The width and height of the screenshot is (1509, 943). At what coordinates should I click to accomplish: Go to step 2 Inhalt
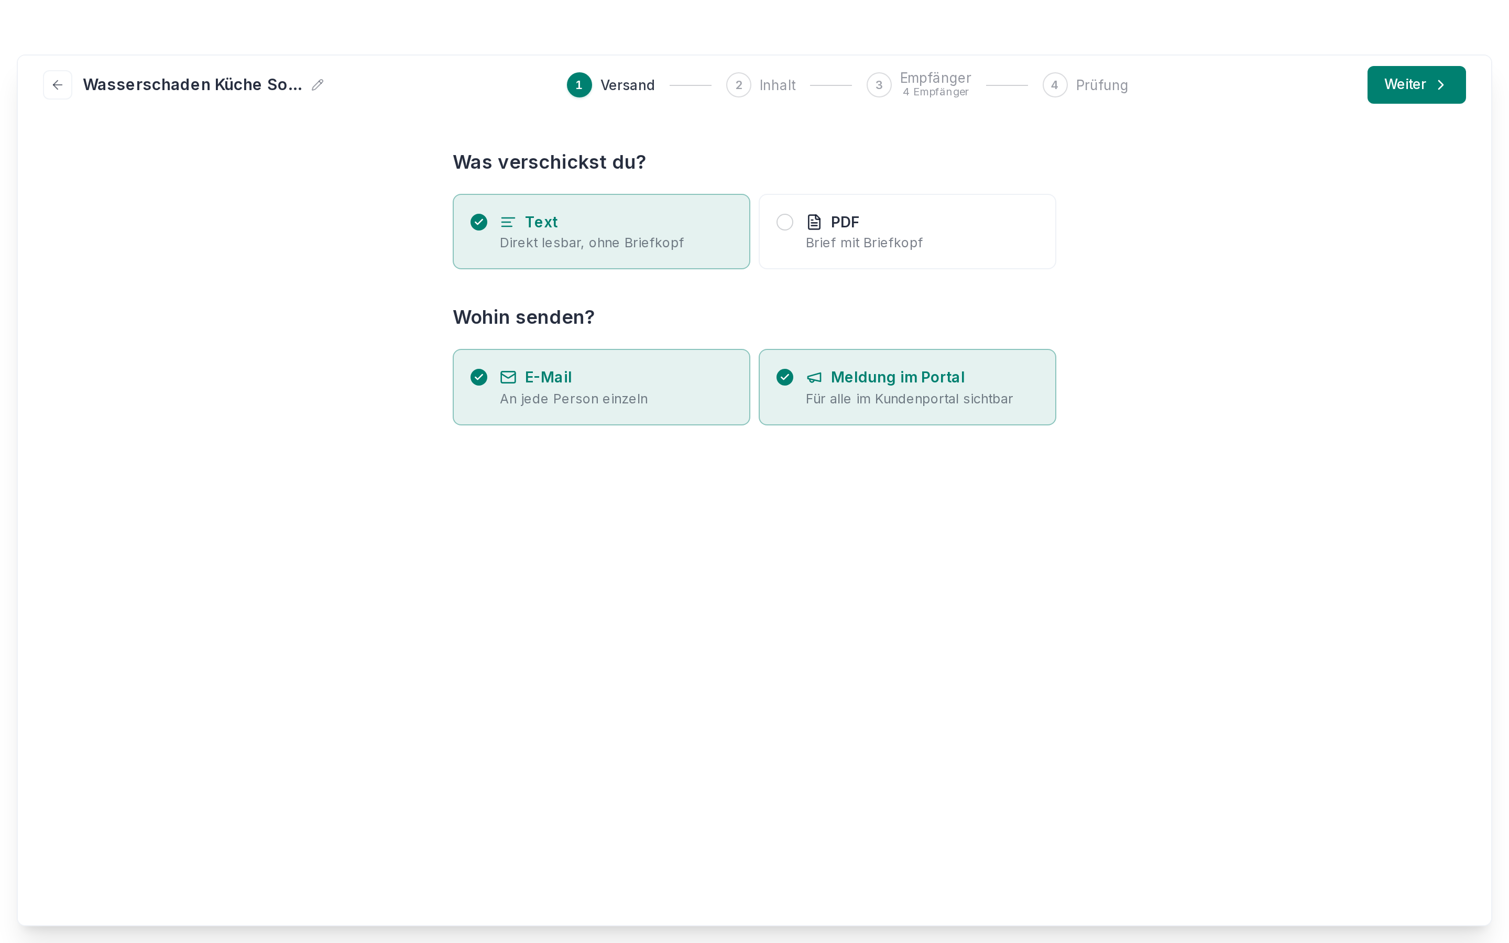click(x=761, y=85)
